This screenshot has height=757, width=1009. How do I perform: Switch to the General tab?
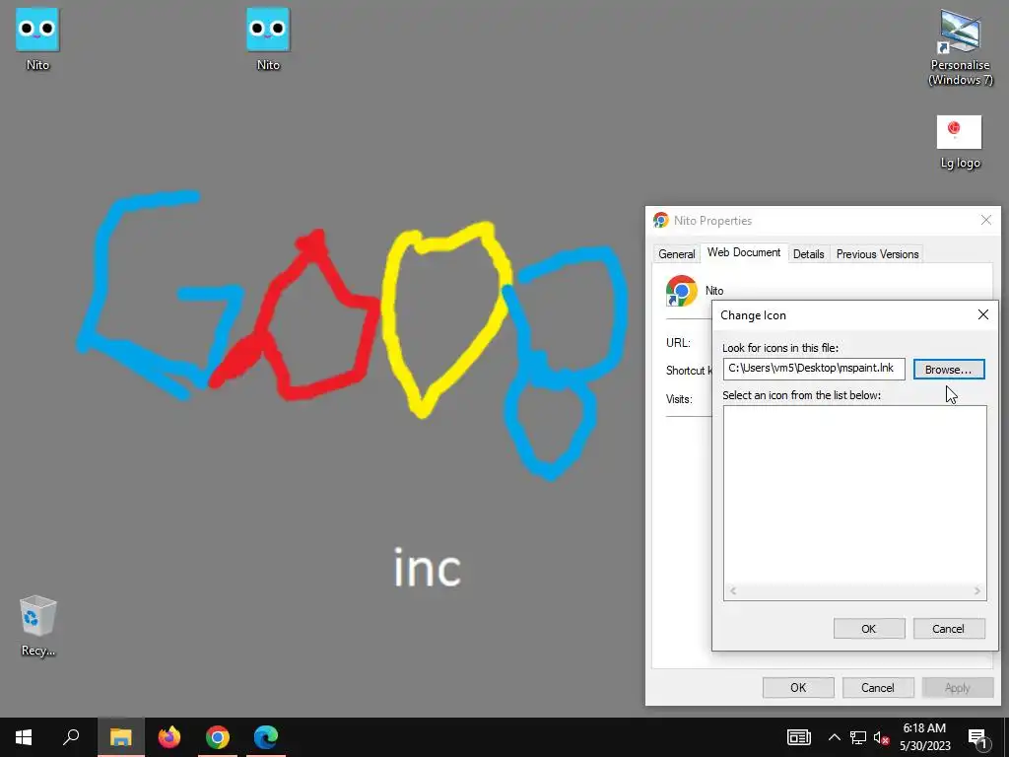tap(676, 254)
